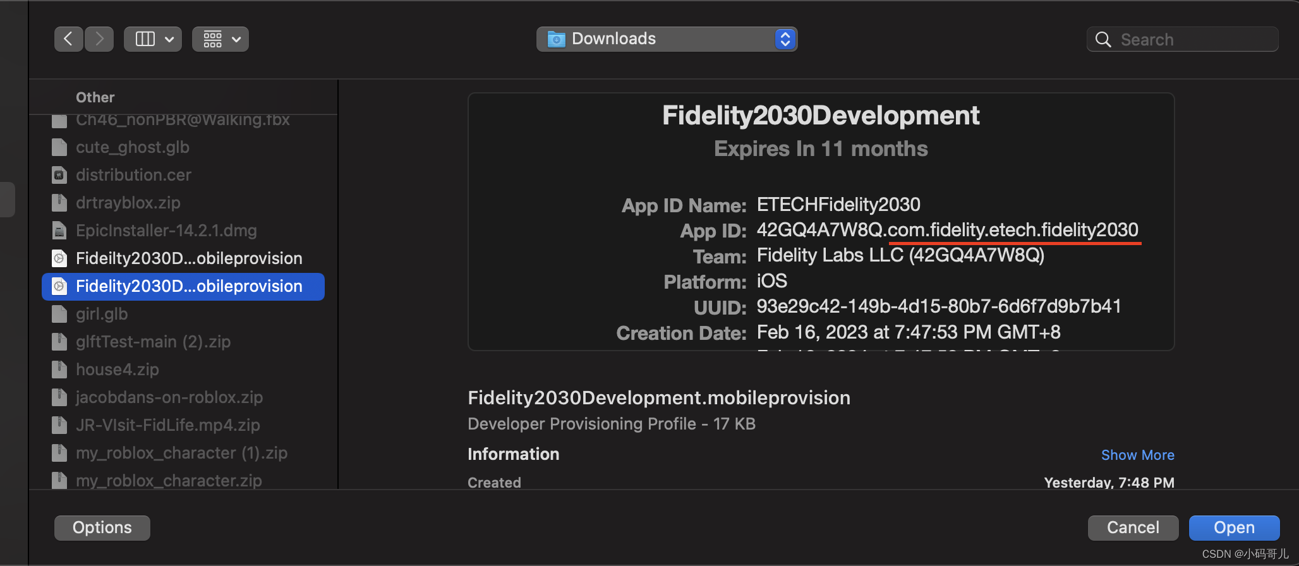
Task: Click the drtrayblox.zip archive icon
Action: [x=59, y=203]
